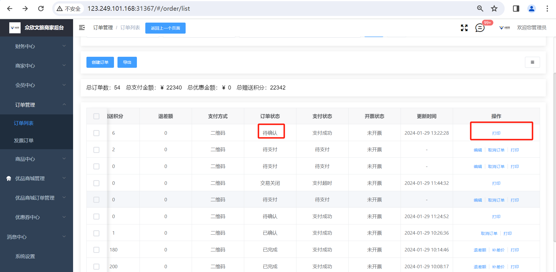Open the browser three-dot menu
The height and width of the screenshot is (272, 556).
547,9
